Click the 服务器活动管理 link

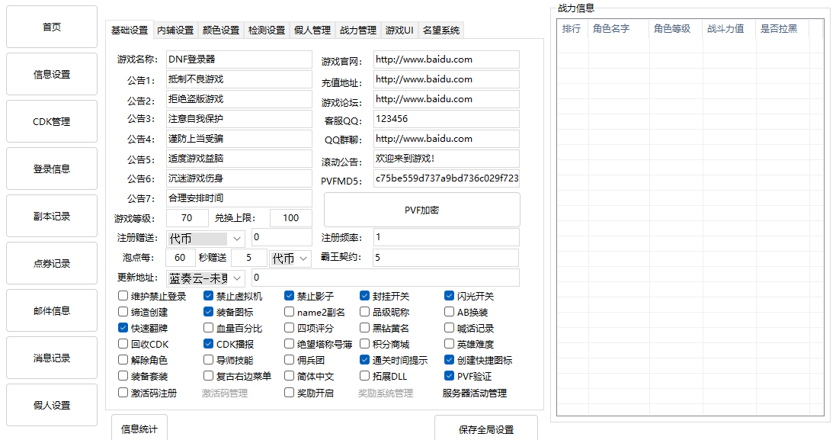click(x=474, y=393)
